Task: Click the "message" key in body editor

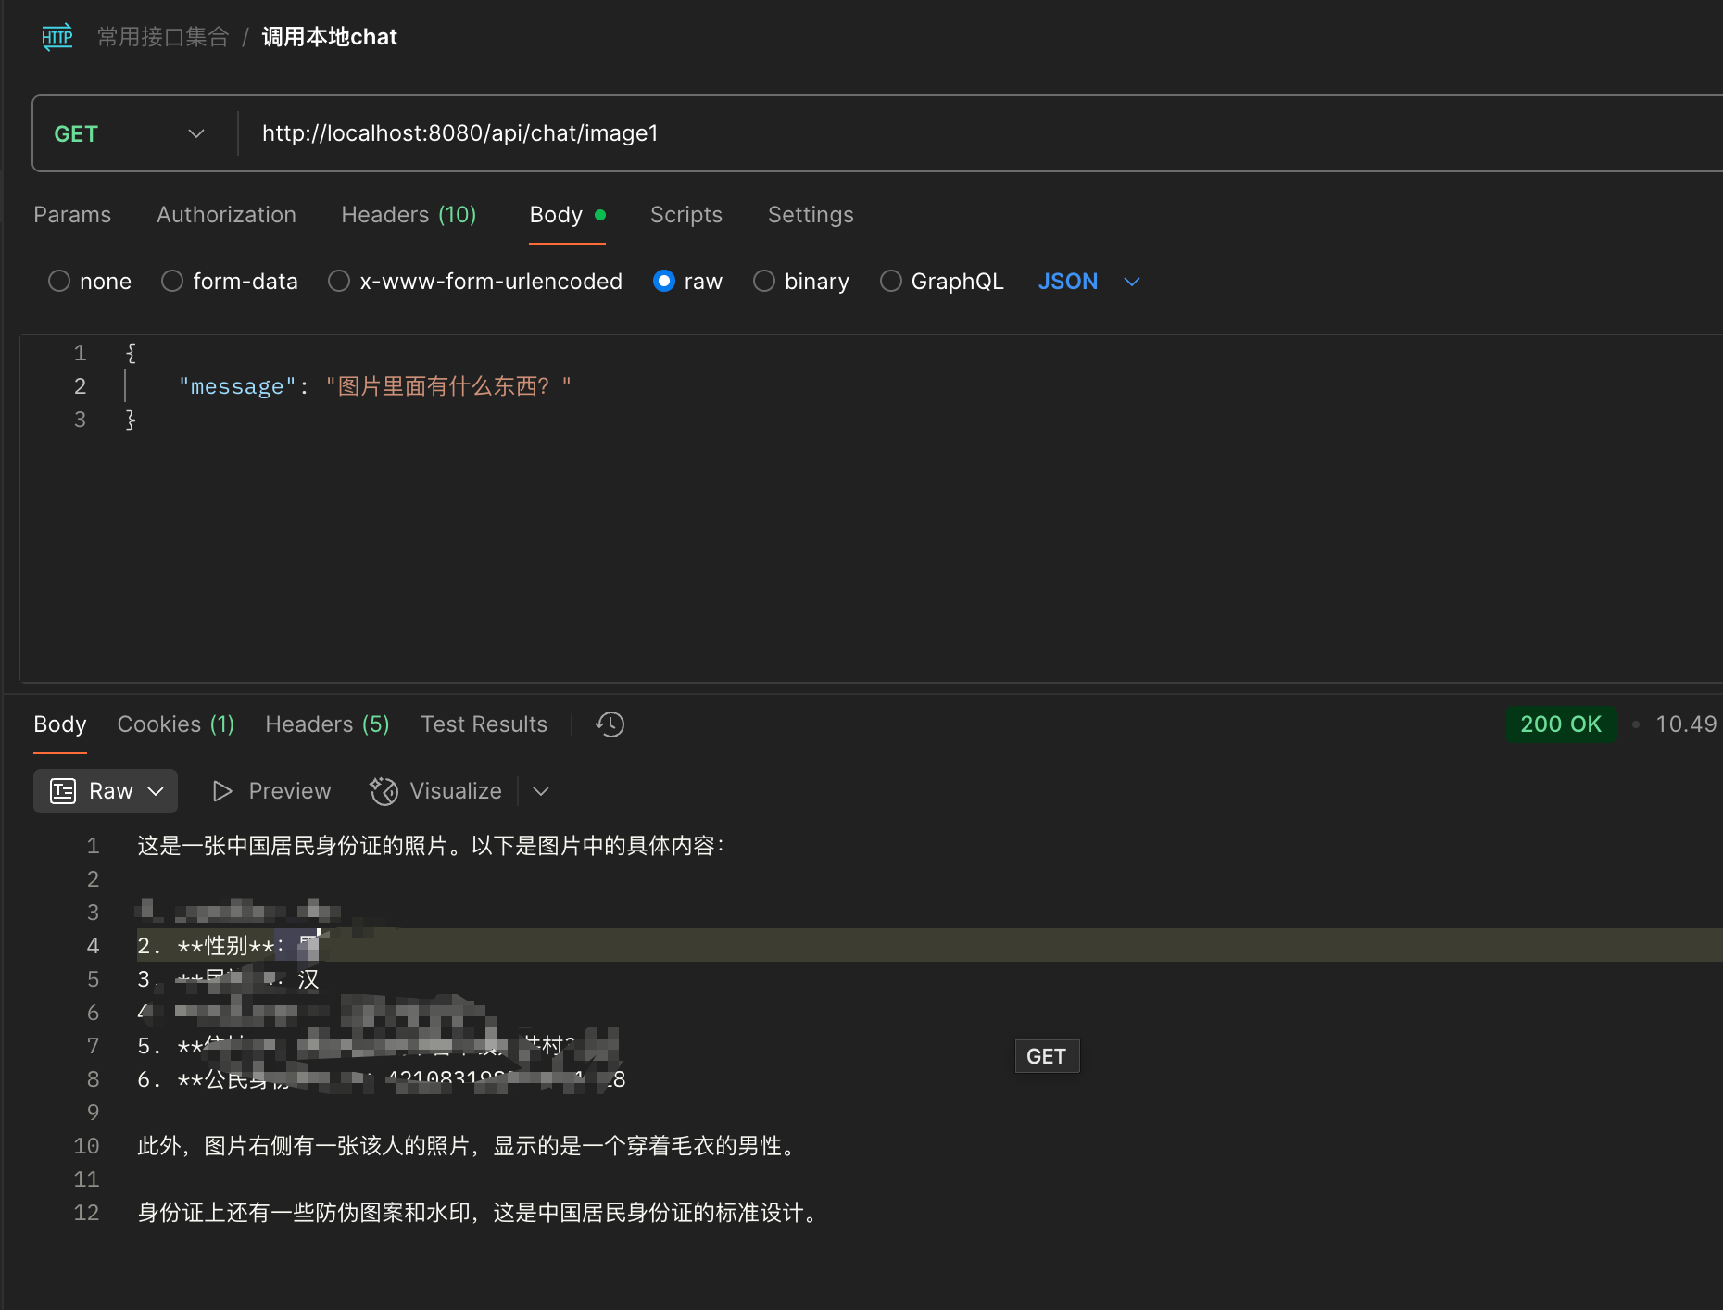Action: [x=237, y=386]
